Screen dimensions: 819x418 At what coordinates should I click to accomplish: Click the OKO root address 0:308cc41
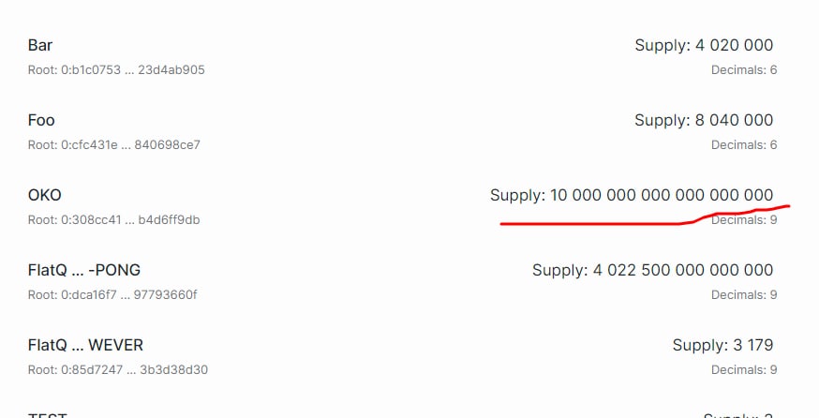pos(114,219)
